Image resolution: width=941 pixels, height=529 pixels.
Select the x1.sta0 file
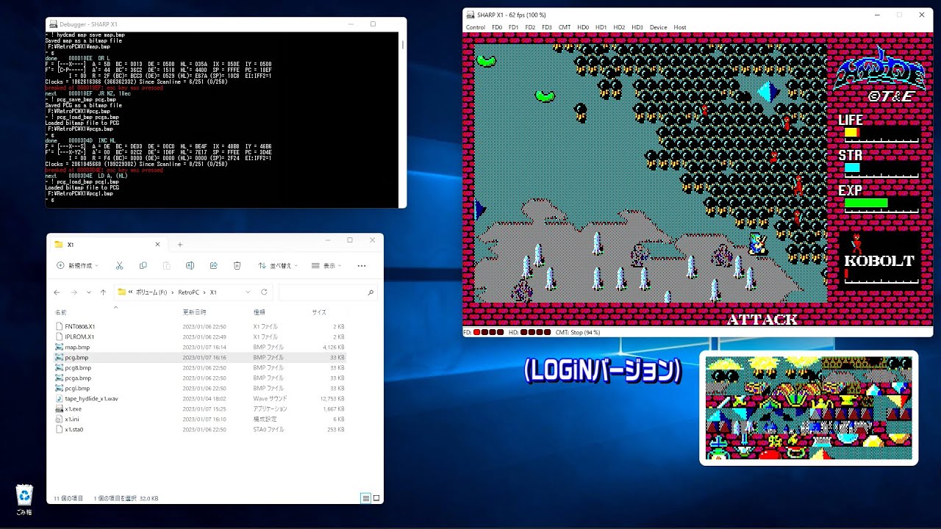(x=74, y=429)
